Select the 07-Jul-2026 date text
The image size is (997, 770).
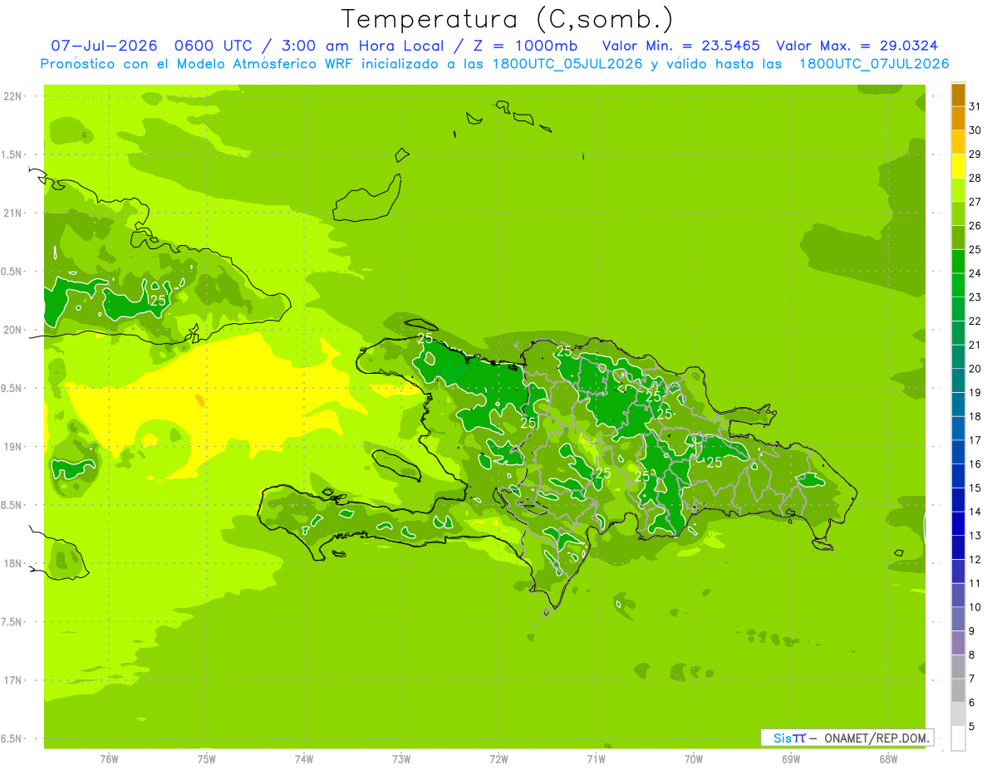(x=104, y=46)
